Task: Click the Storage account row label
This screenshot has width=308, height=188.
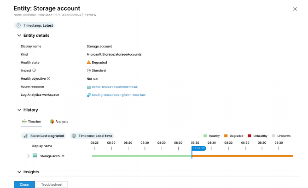Action: (52, 156)
